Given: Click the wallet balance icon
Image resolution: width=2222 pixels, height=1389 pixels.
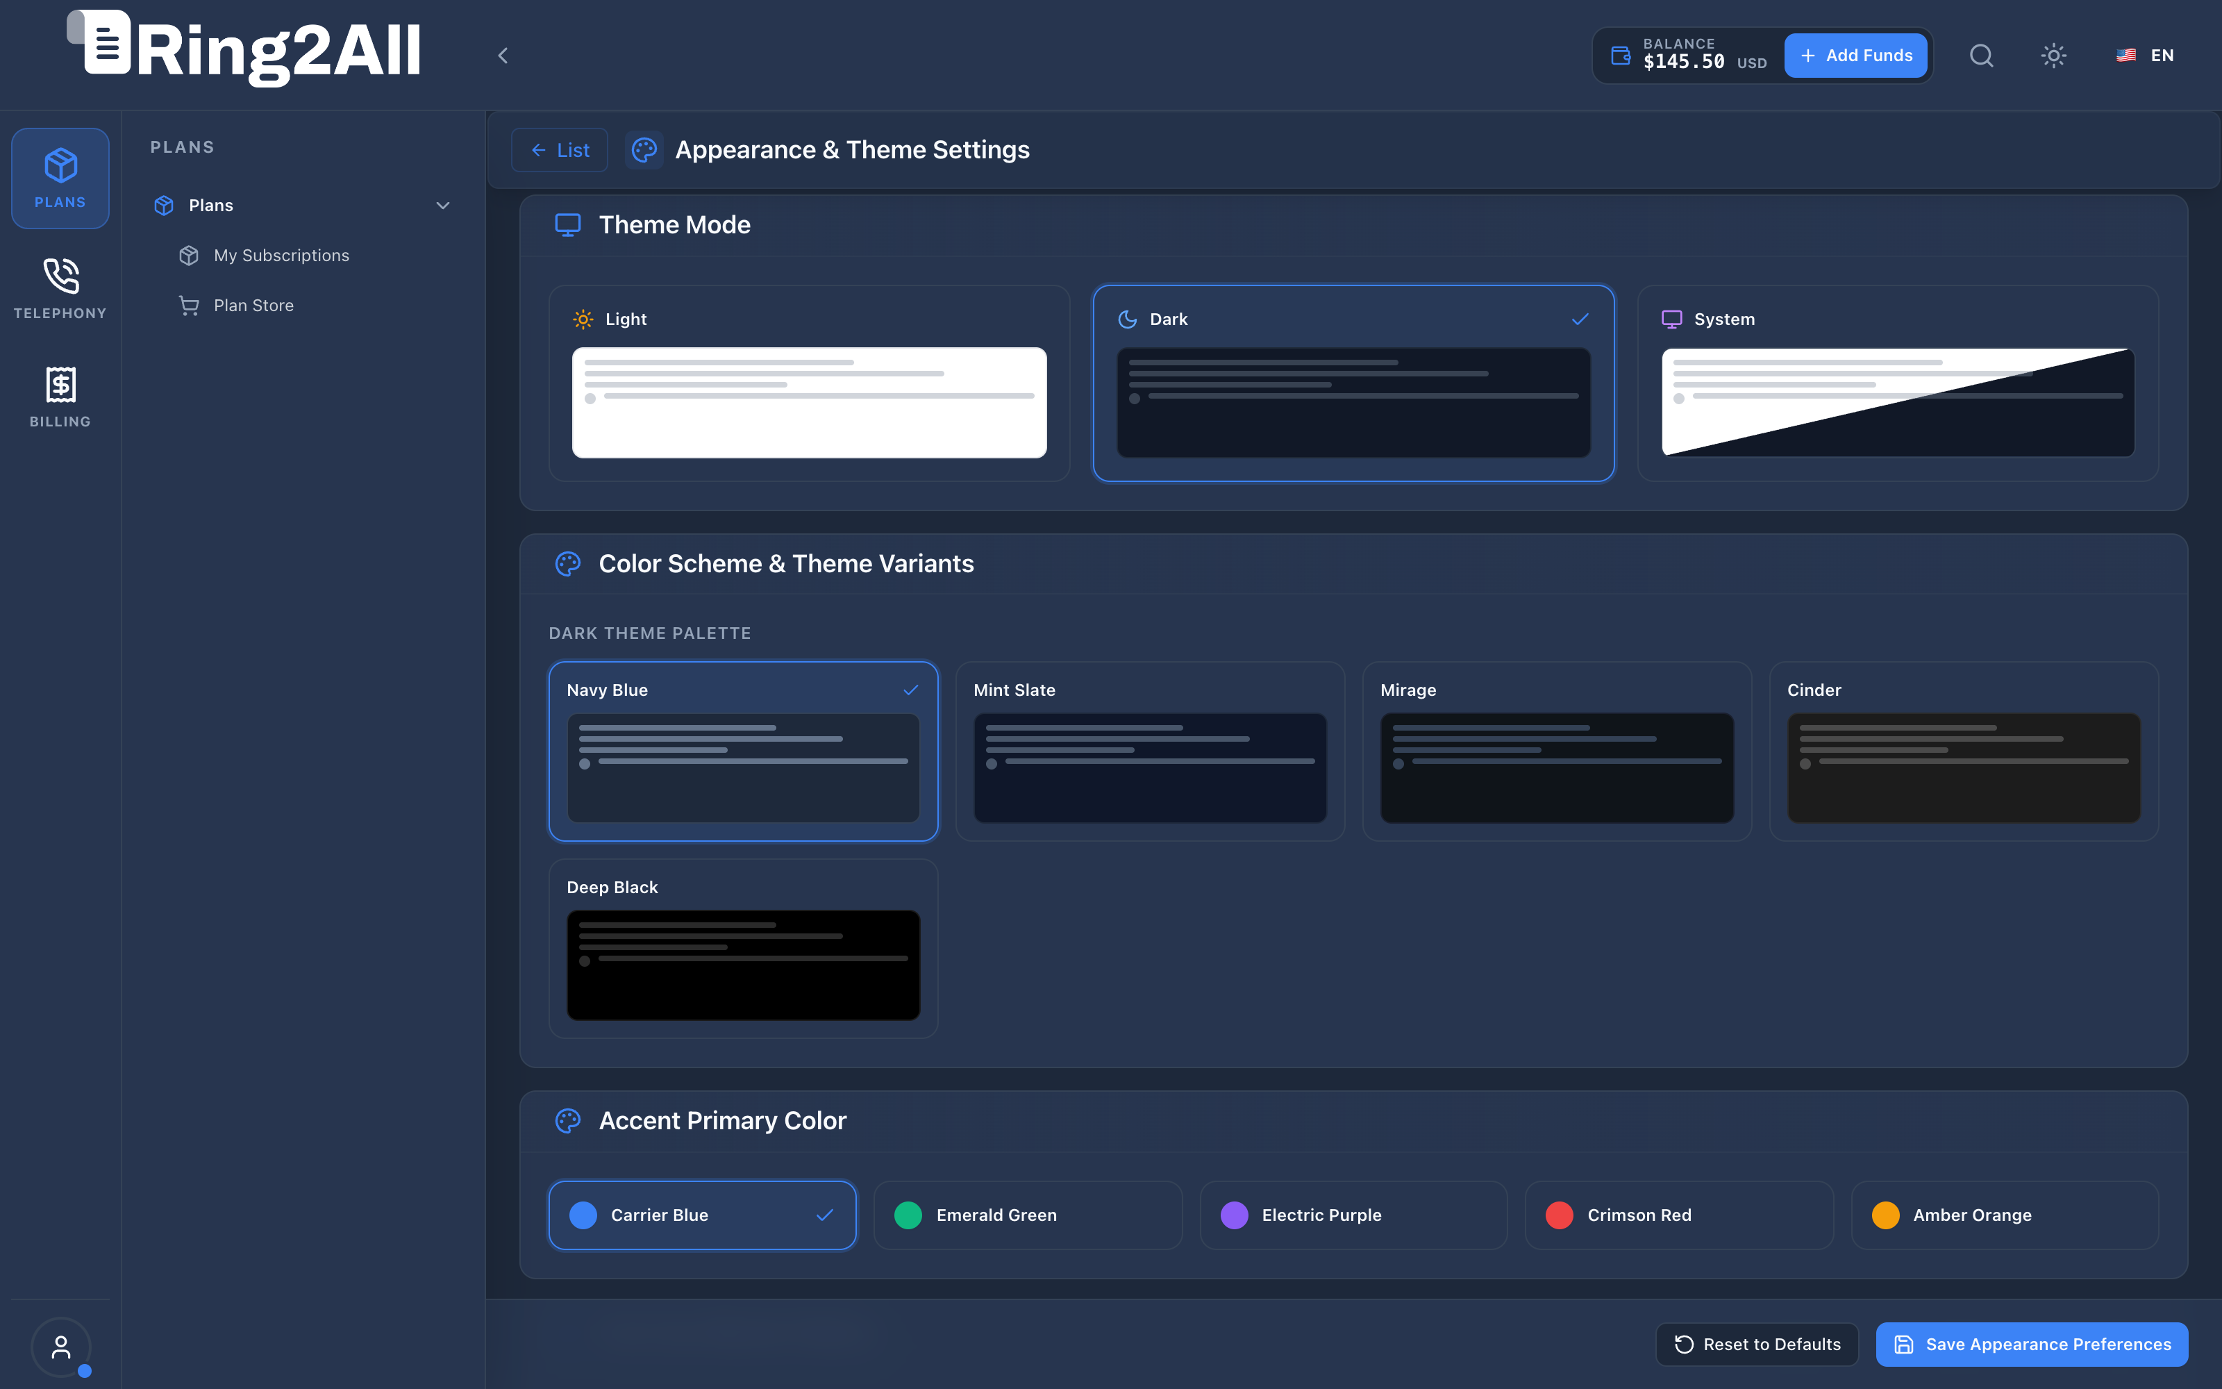Looking at the screenshot, I should (1621, 56).
